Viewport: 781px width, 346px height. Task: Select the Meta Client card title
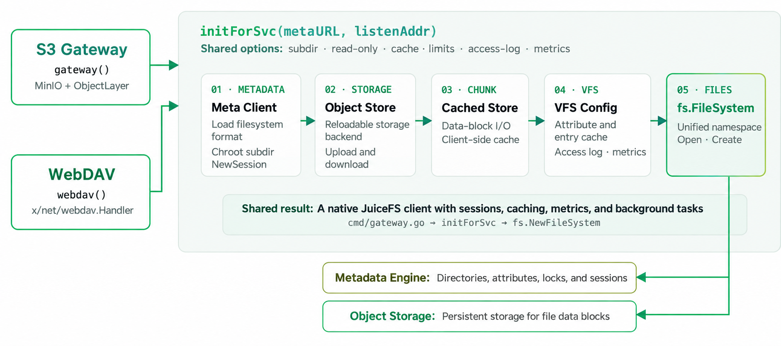pos(244,107)
